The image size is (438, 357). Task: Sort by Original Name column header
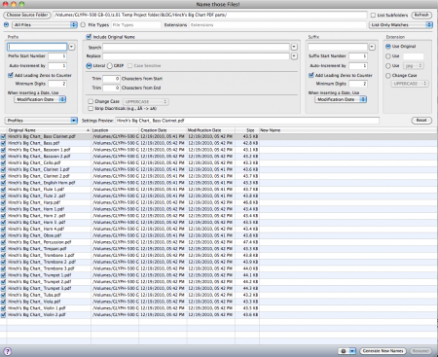point(49,130)
